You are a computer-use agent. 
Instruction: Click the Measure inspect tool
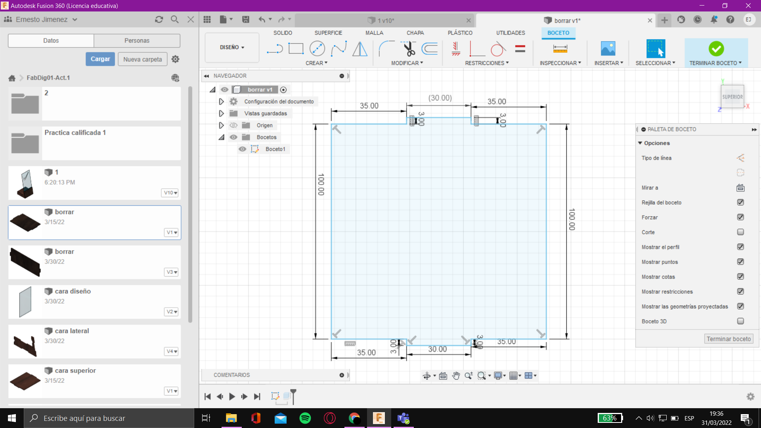coord(560,49)
